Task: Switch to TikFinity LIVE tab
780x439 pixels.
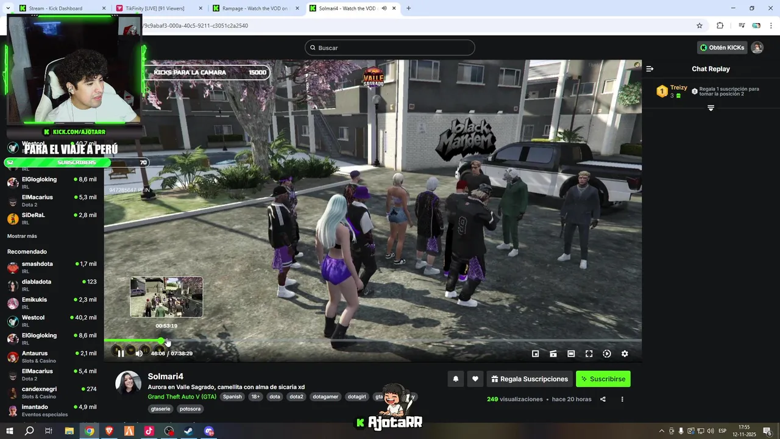Action: click(159, 9)
